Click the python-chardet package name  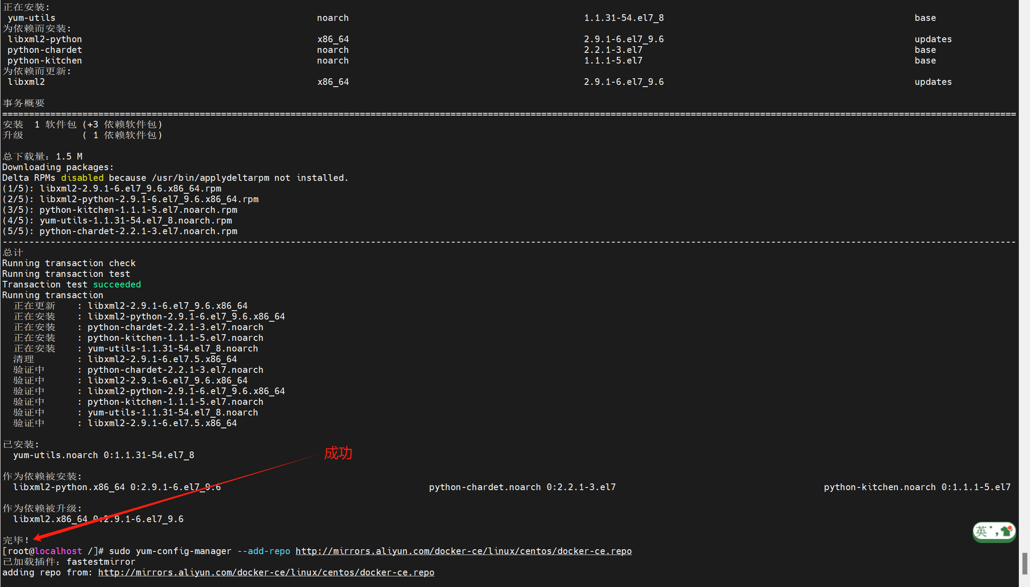point(44,50)
